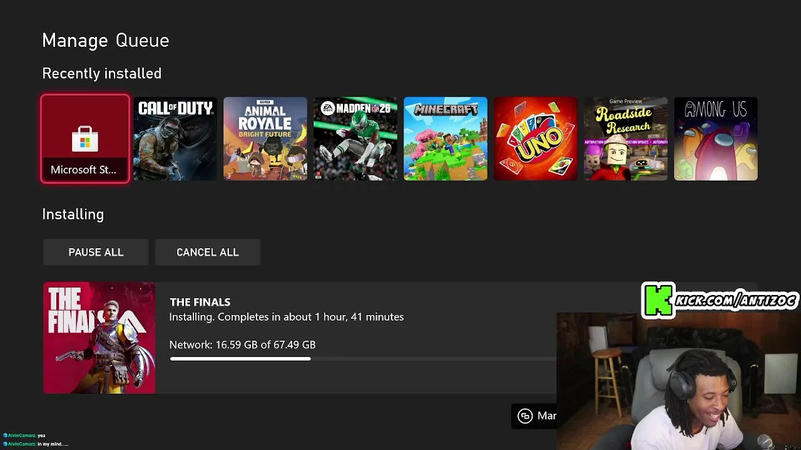
Task: Open the UNO game tile
Action: point(536,139)
